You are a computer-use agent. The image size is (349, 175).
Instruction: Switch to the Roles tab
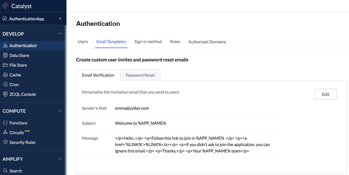175,41
